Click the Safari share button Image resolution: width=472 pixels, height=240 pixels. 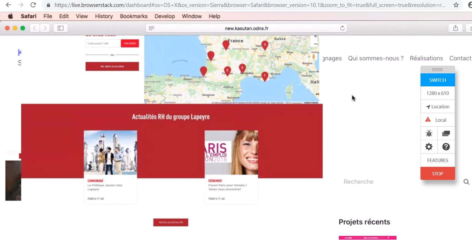455,28
